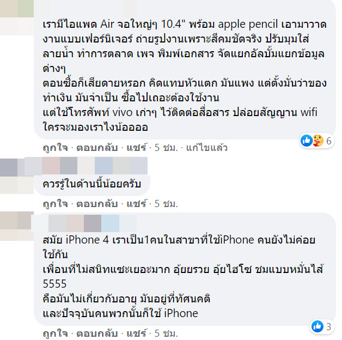Viewport: 342px width, 340px height.
Task: Open reaction count 6 on first comment
Action: tap(329, 141)
